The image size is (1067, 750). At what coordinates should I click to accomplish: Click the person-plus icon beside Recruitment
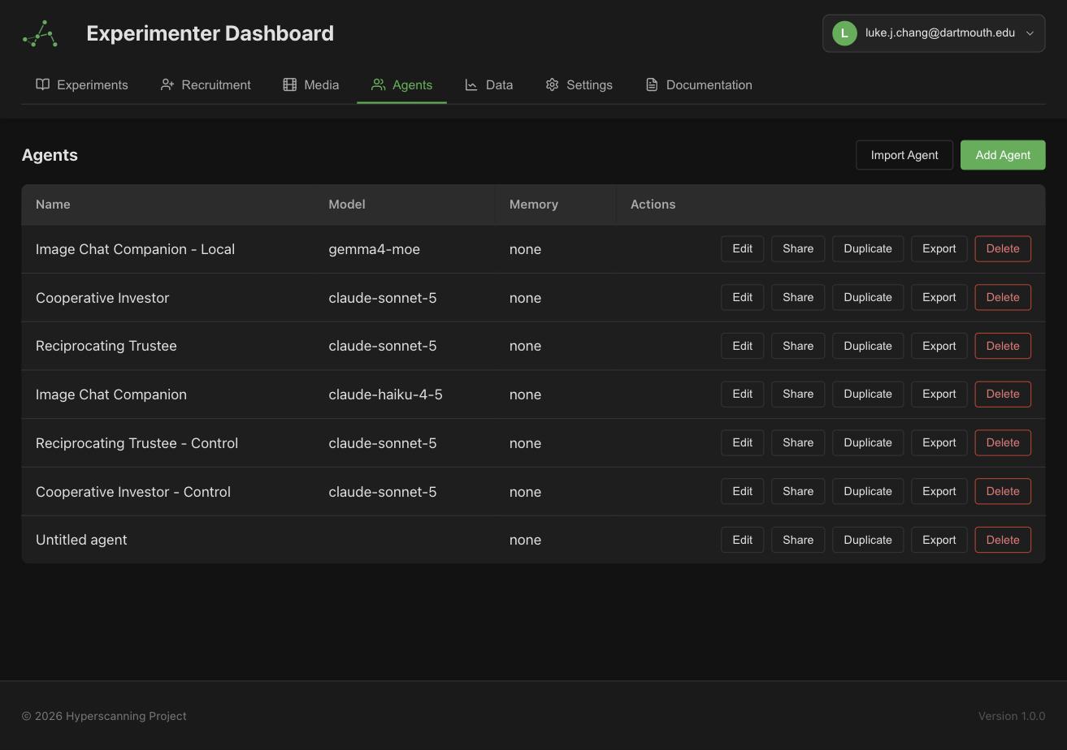[167, 84]
